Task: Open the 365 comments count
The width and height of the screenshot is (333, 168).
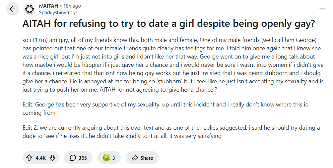Action: [x=83, y=158]
